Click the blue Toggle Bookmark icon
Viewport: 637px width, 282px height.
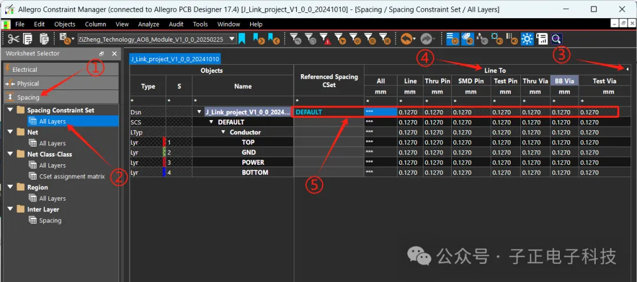(242, 39)
